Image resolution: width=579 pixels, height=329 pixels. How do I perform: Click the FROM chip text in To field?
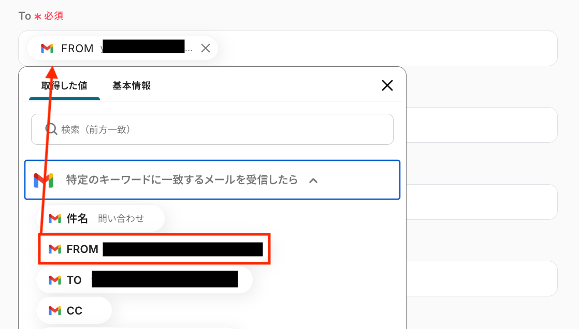tap(77, 48)
